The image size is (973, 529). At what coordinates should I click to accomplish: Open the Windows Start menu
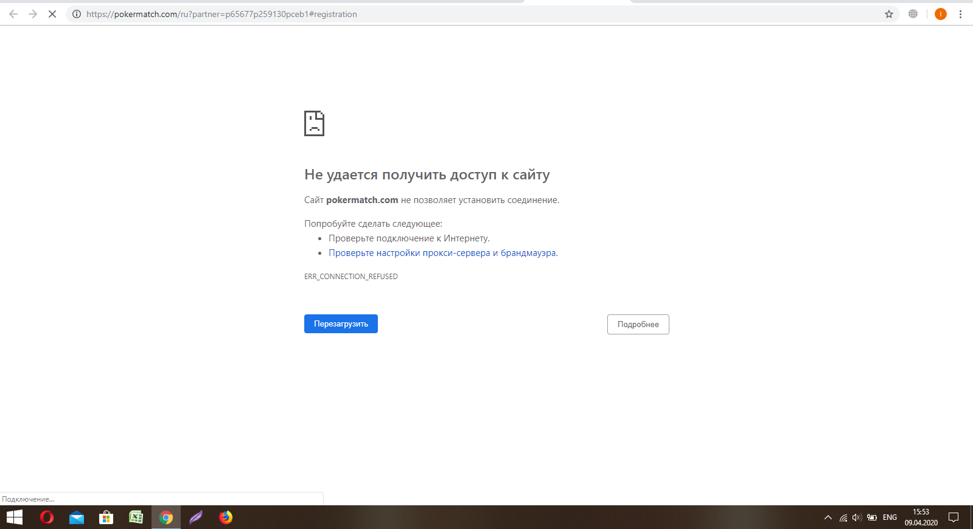[15, 517]
